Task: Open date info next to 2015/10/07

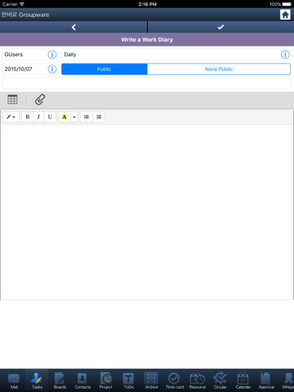Action: point(52,69)
